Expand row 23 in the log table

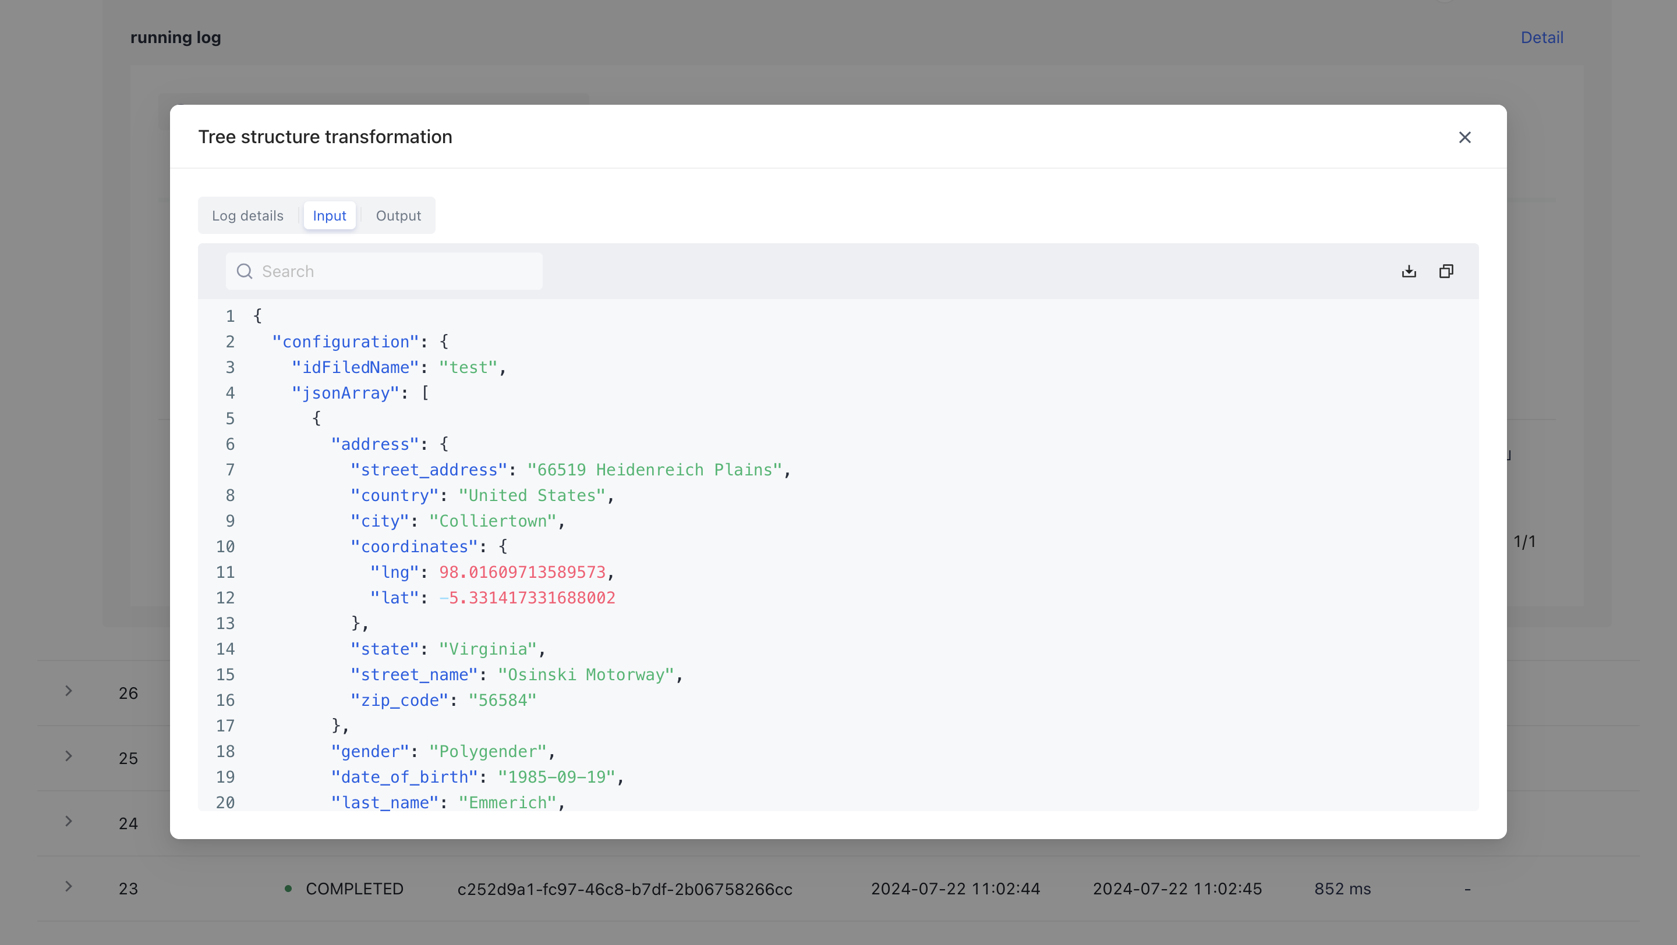(68, 886)
